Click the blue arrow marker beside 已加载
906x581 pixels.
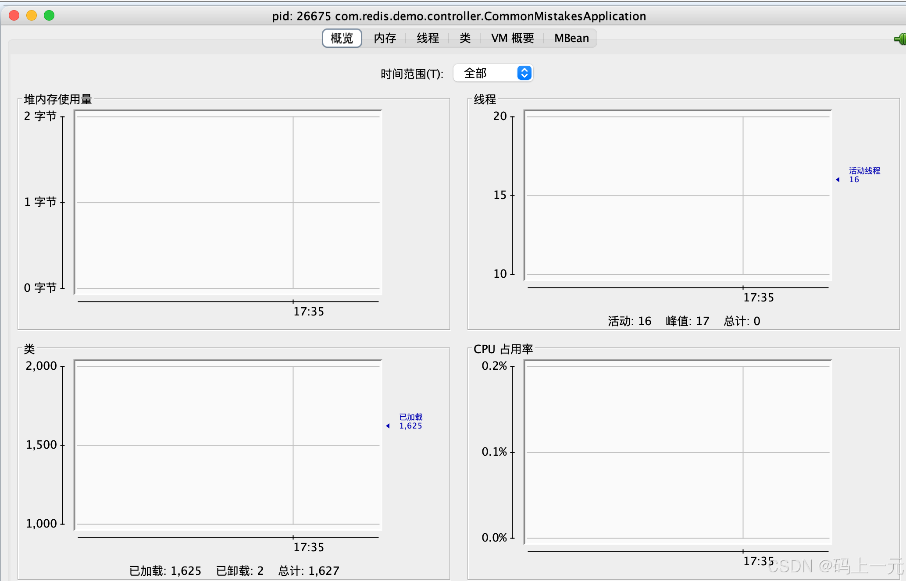(388, 426)
